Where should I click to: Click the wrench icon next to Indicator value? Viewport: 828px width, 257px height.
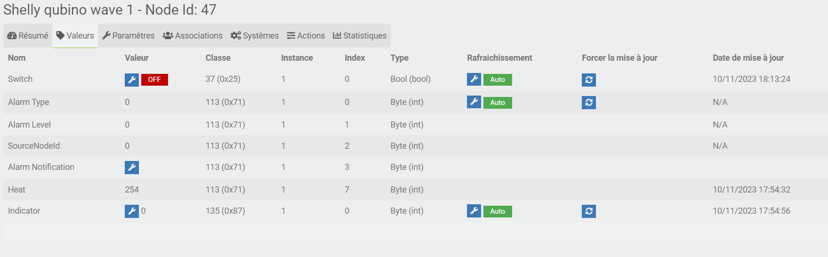click(x=132, y=211)
